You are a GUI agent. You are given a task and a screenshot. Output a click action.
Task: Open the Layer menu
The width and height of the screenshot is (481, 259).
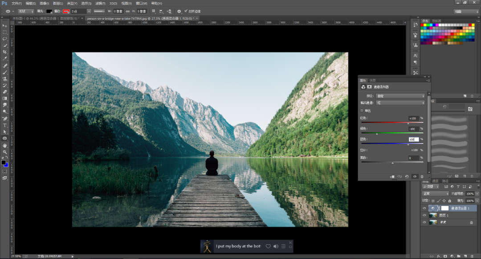point(58,4)
